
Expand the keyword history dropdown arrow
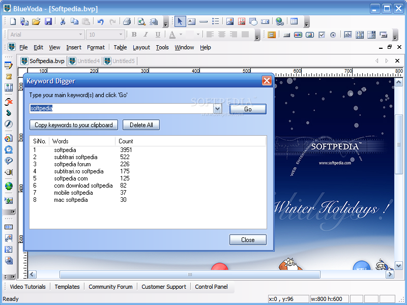[217, 109]
